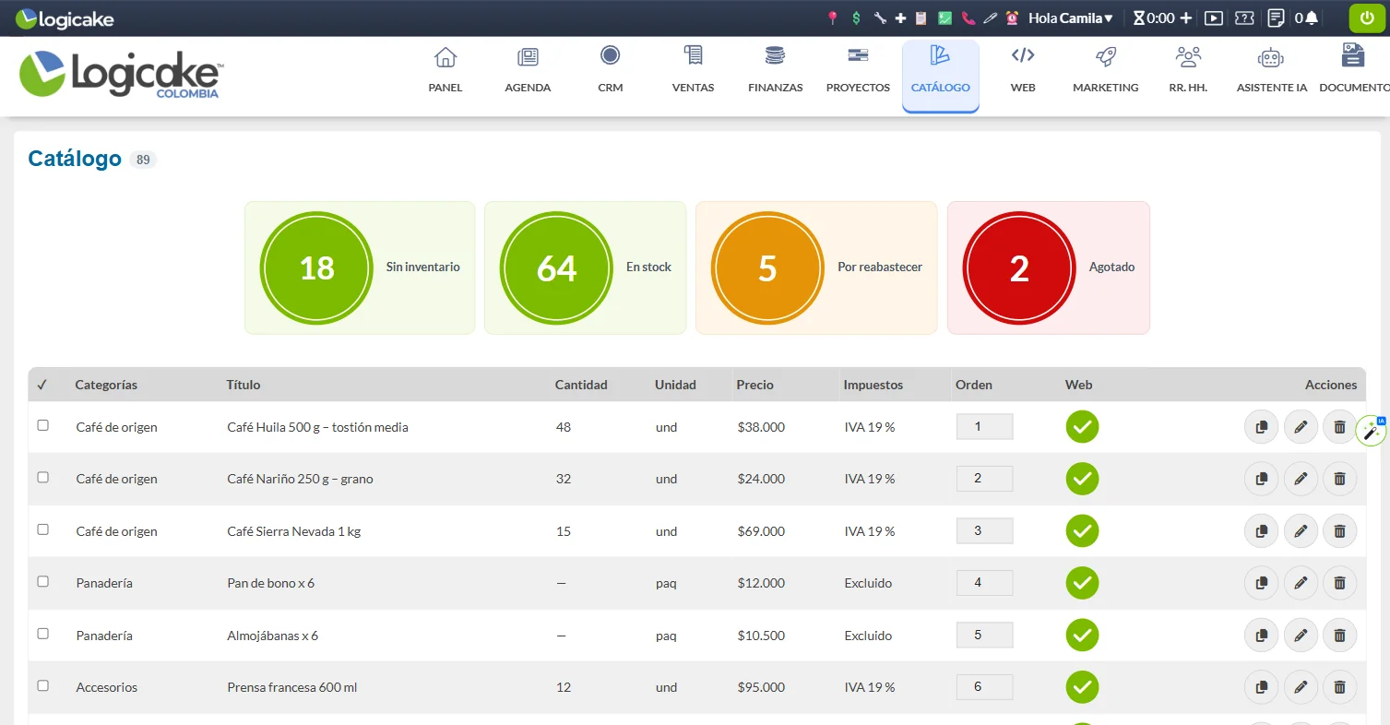Edit the Pan de bono x 6 item
1390x725 pixels.
click(x=1301, y=583)
